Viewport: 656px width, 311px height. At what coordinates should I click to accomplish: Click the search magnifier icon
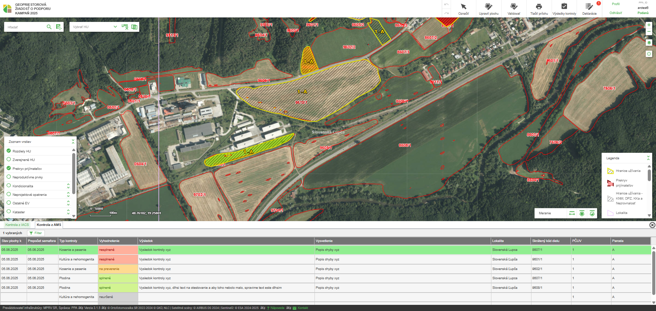click(49, 27)
